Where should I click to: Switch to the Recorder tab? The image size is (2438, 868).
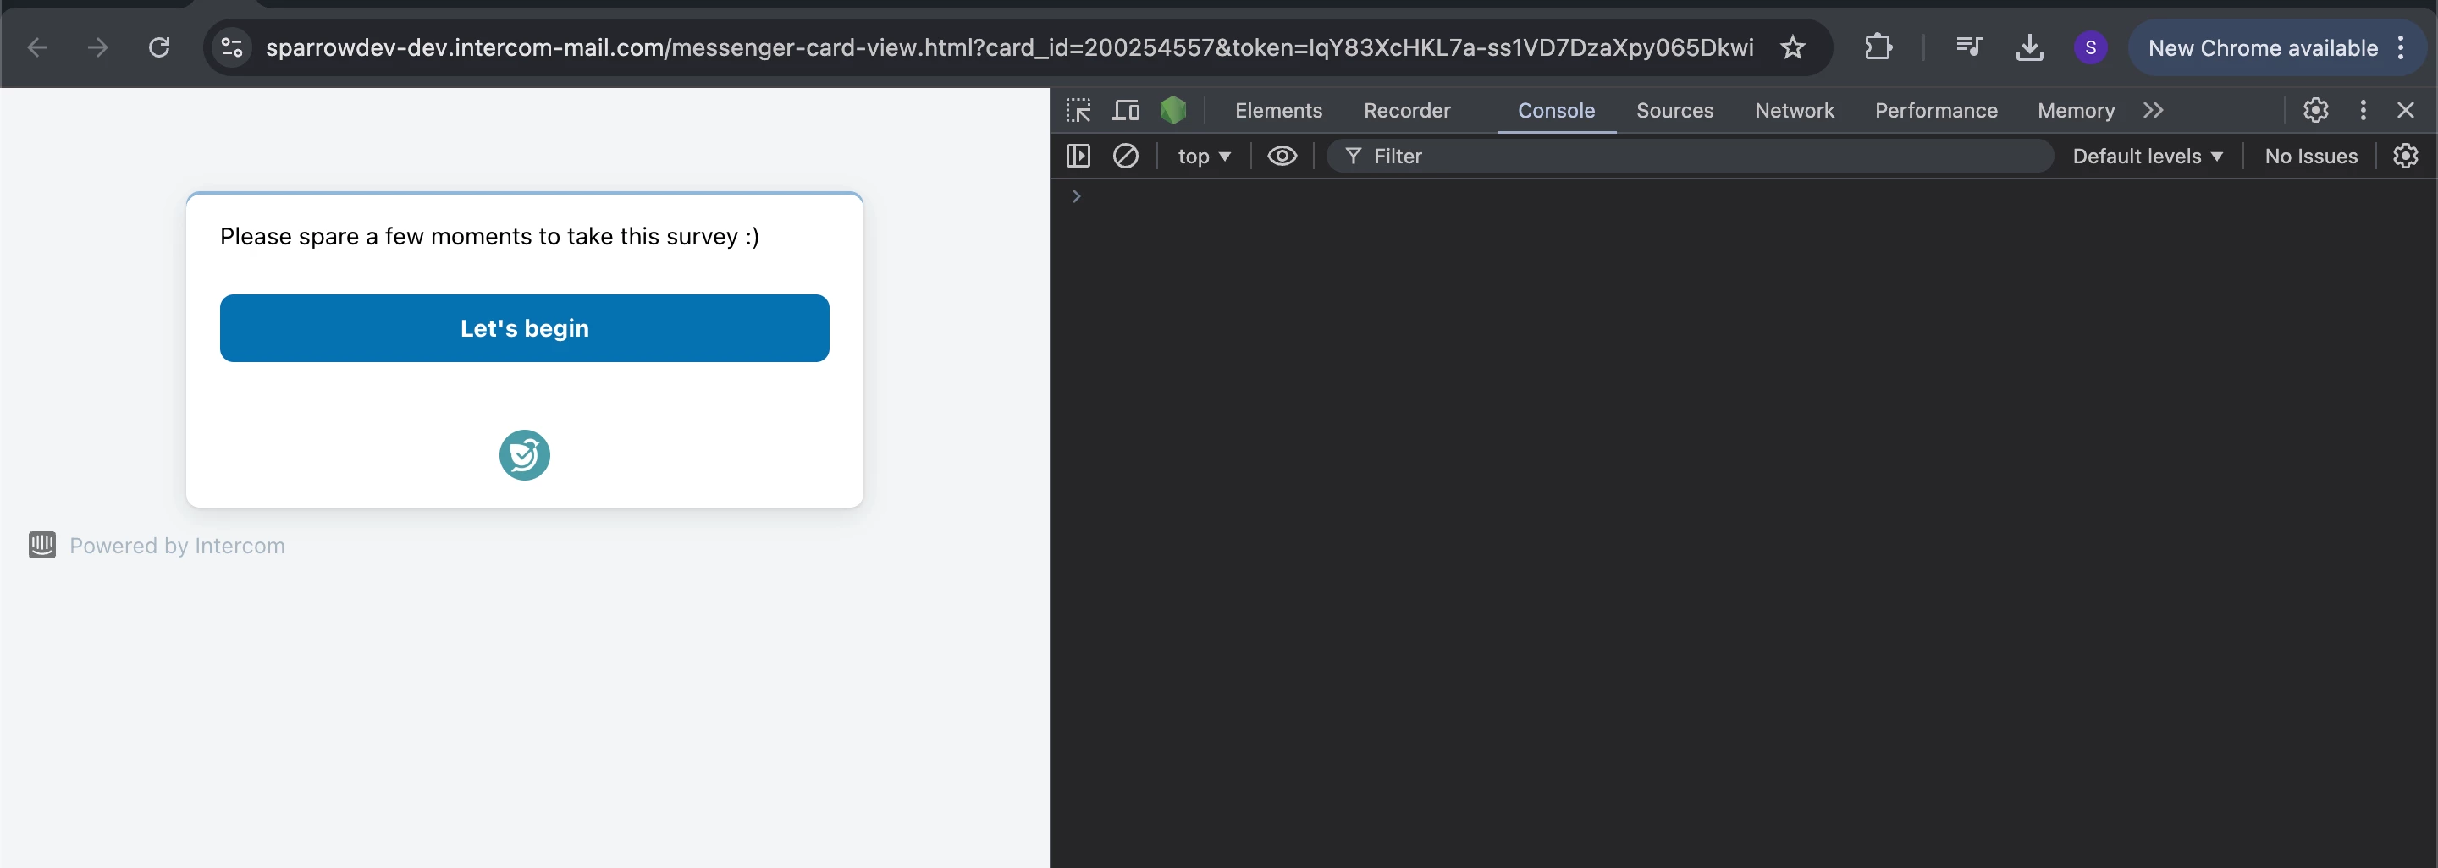coord(1406,111)
